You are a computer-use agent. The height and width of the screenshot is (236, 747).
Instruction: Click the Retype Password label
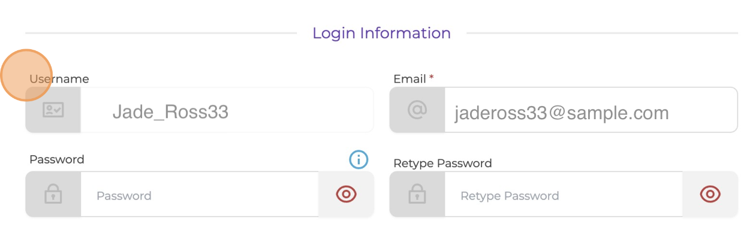(442, 163)
